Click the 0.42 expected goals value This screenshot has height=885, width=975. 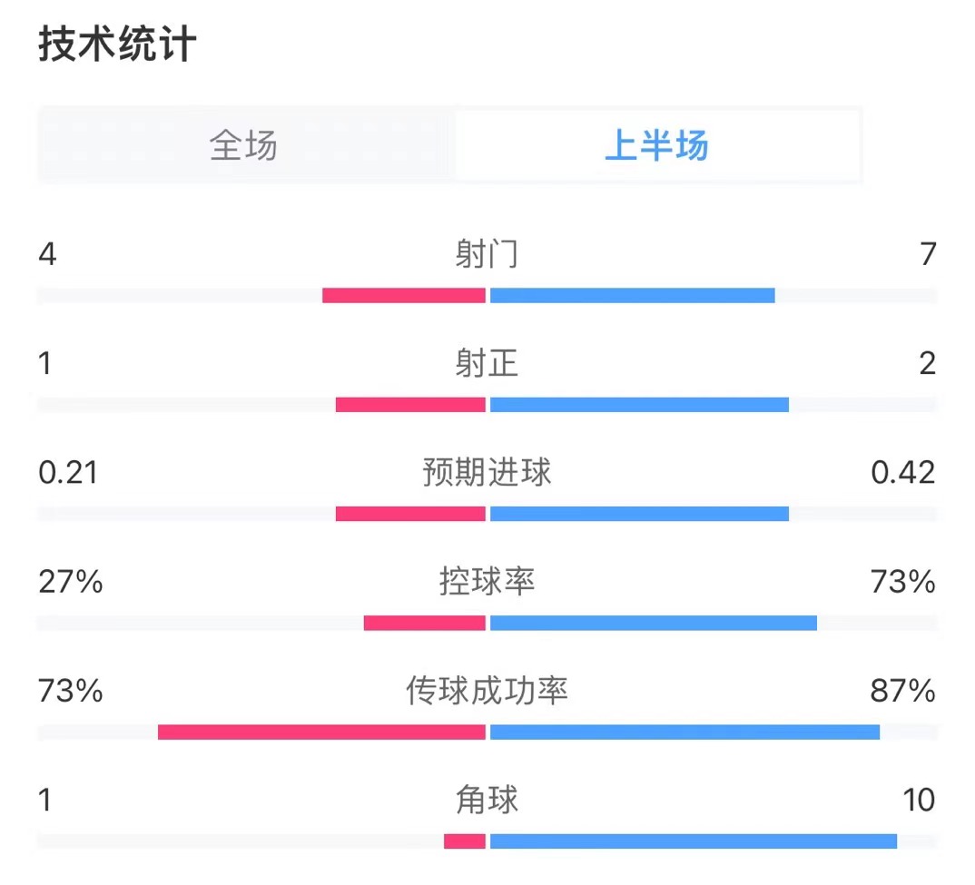[x=902, y=473]
